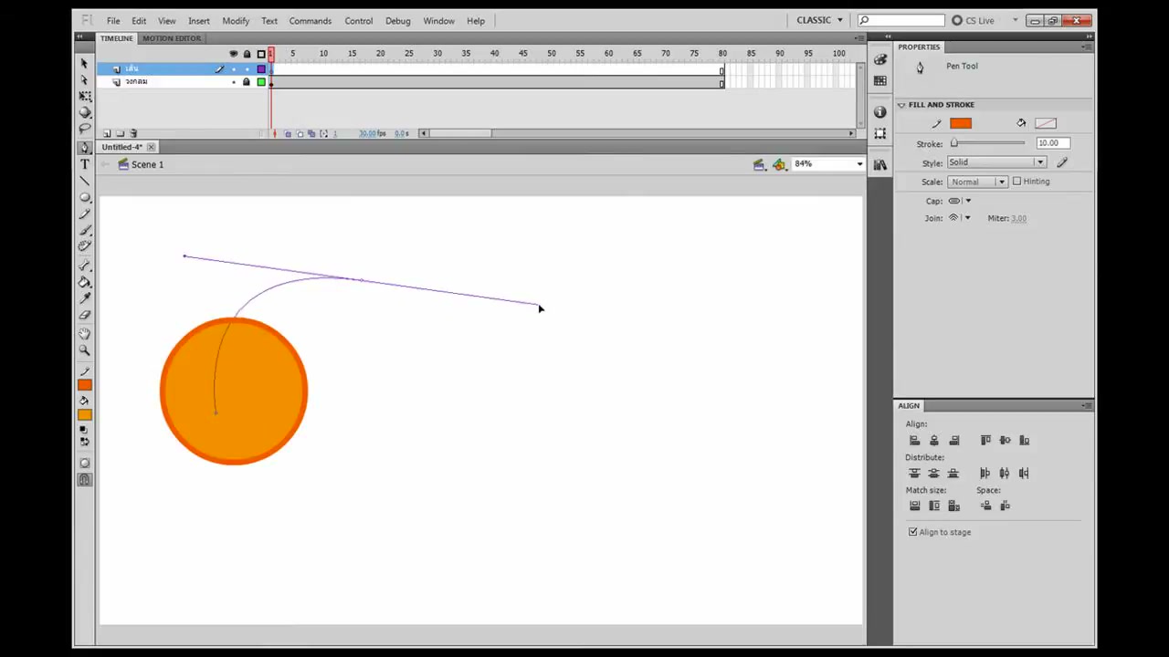
Task: Open the Info panel icon
Action: 879,111
